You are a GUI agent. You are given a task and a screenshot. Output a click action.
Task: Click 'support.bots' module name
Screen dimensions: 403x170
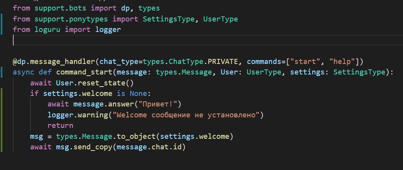(61, 9)
